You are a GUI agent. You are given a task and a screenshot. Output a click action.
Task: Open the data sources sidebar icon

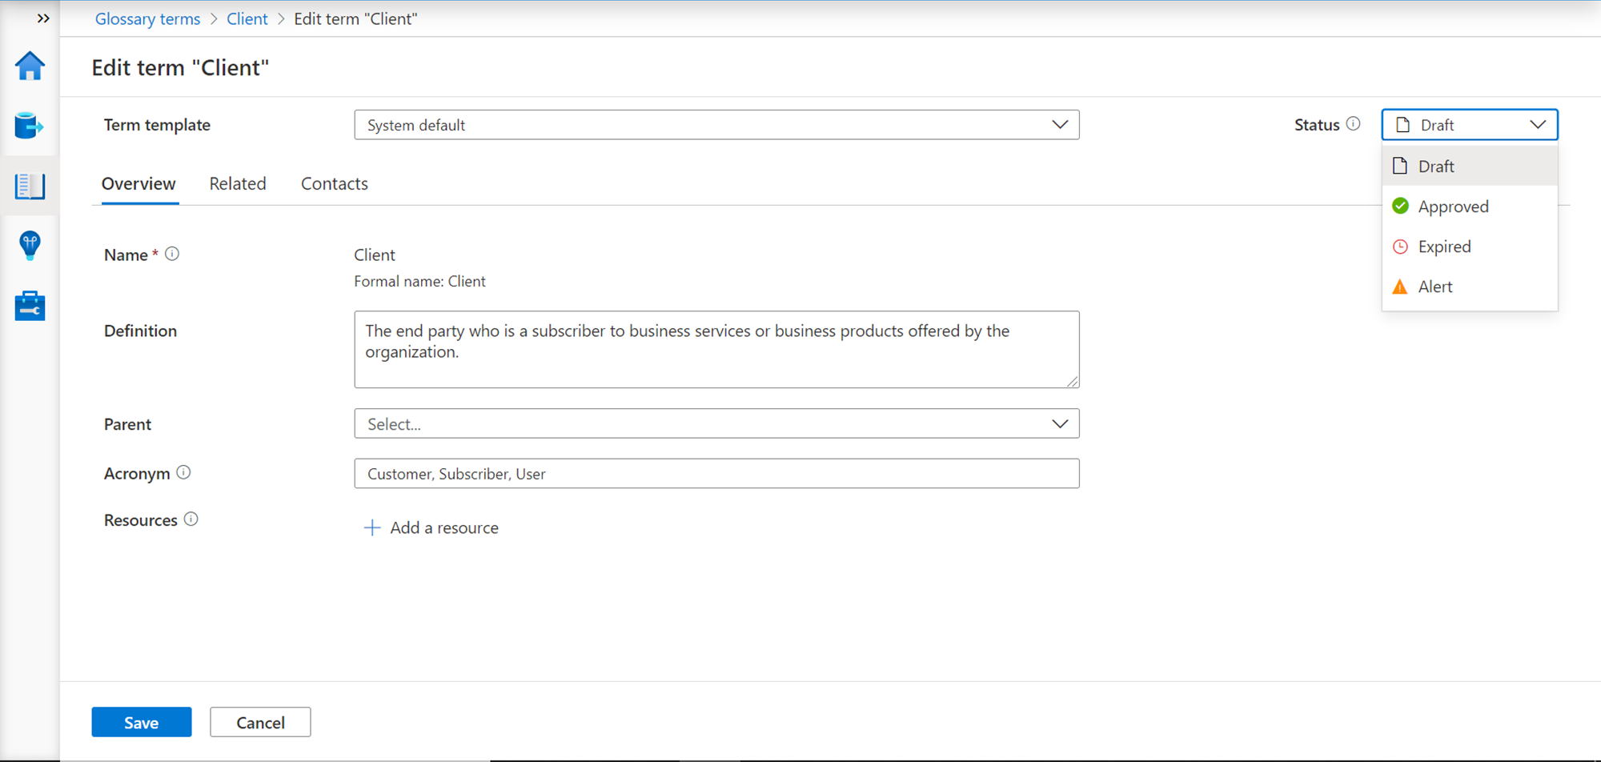[x=30, y=126]
